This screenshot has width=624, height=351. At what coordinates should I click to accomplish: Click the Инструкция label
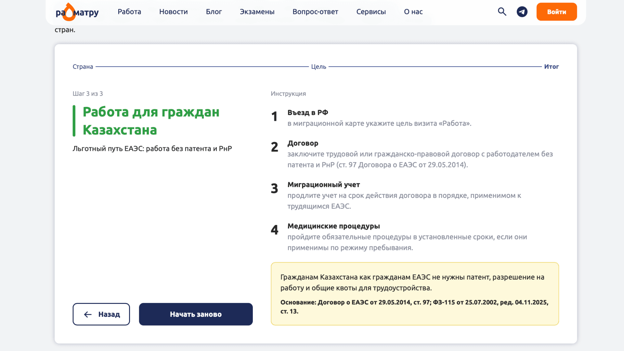coord(288,94)
